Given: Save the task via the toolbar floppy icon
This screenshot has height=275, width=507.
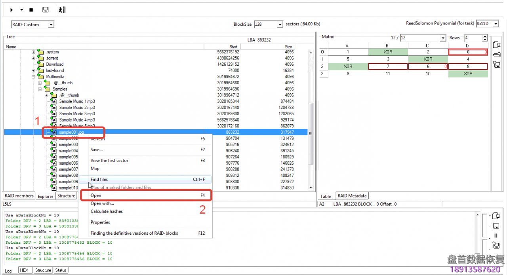Looking at the screenshot, I should point(45,9).
